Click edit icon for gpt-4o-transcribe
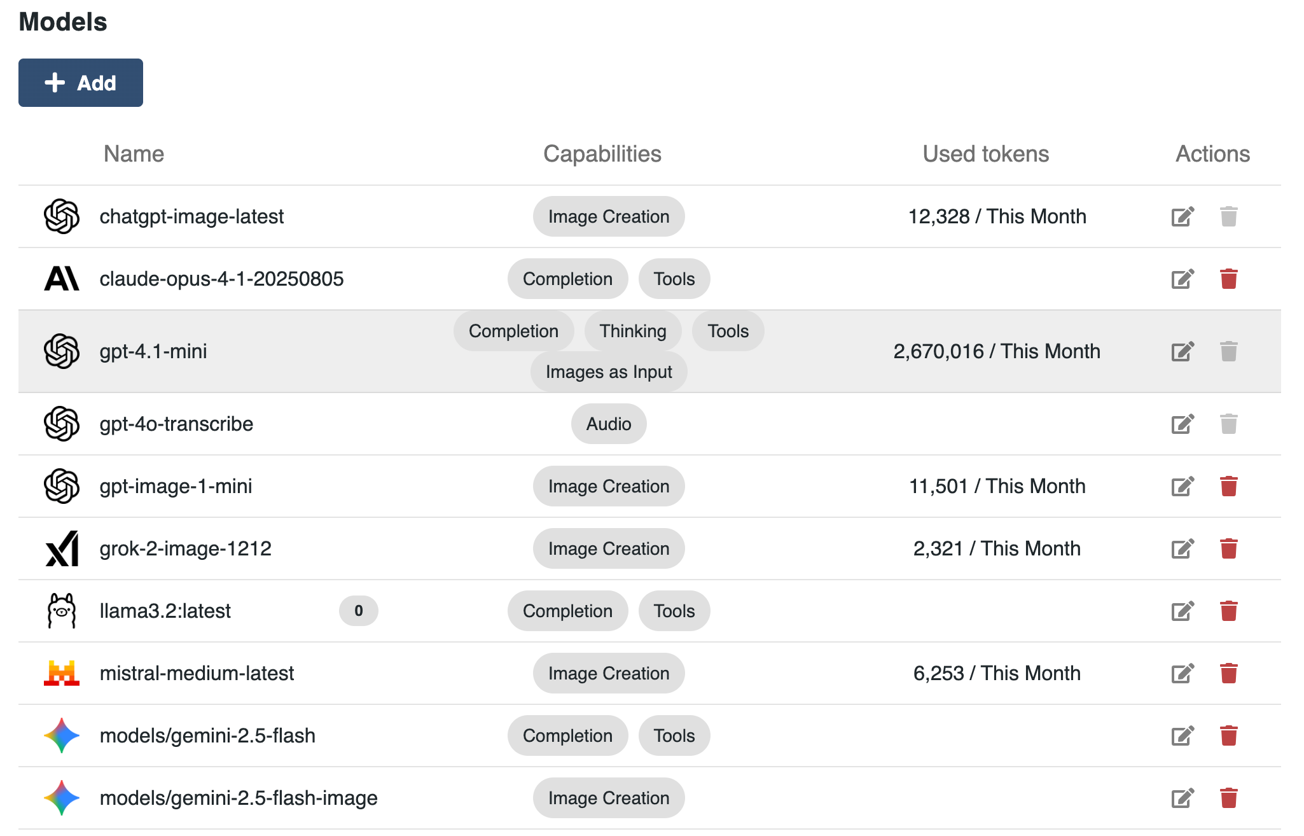The width and height of the screenshot is (1304, 836). click(x=1183, y=424)
